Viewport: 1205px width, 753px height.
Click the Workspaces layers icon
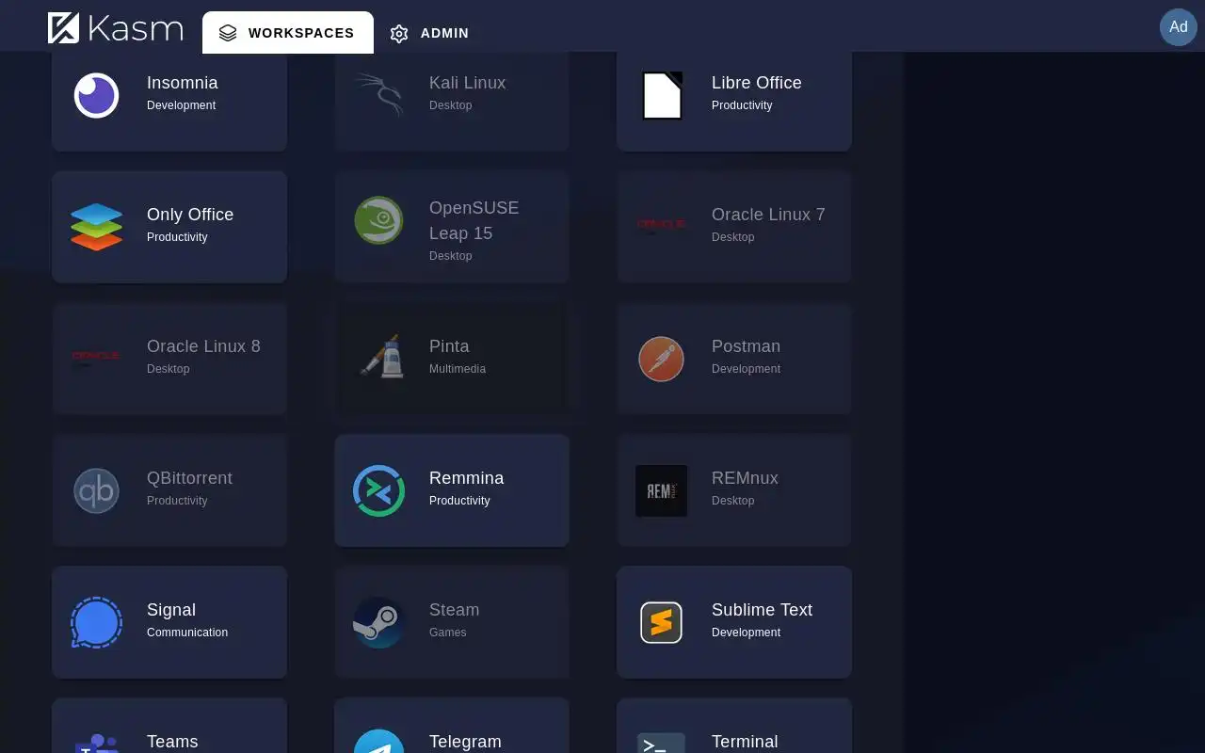228,33
